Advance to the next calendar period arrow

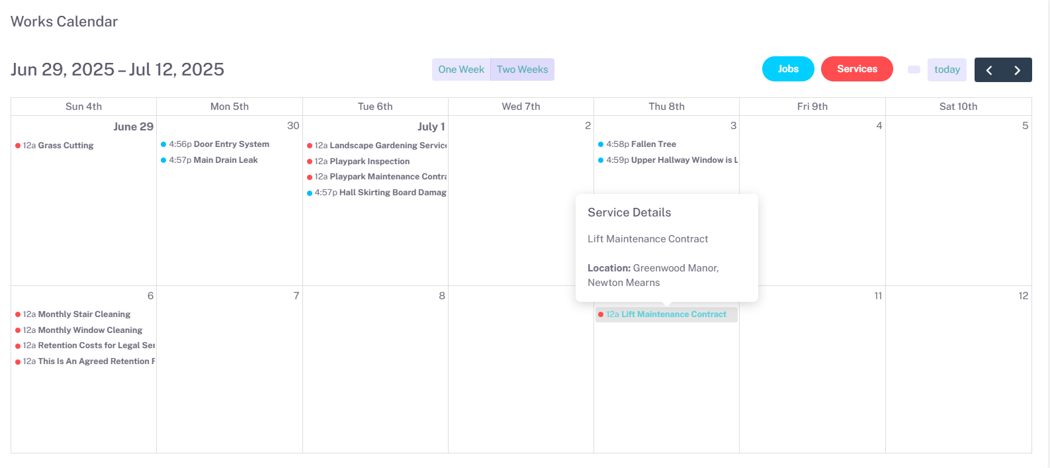click(1018, 70)
